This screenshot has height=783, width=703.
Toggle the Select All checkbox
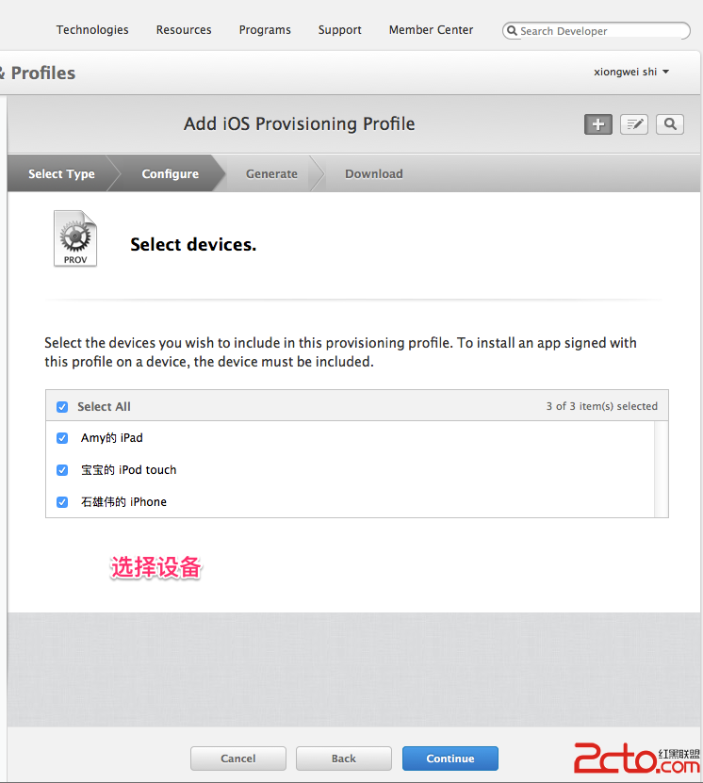pos(62,407)
